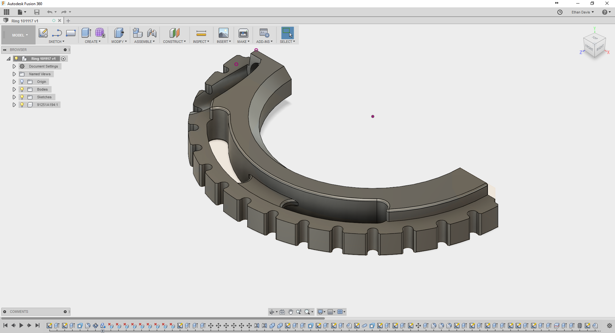615x333 pixels.
Task: Select the Create Sketch tool
Action: click(x=43, y=33)
